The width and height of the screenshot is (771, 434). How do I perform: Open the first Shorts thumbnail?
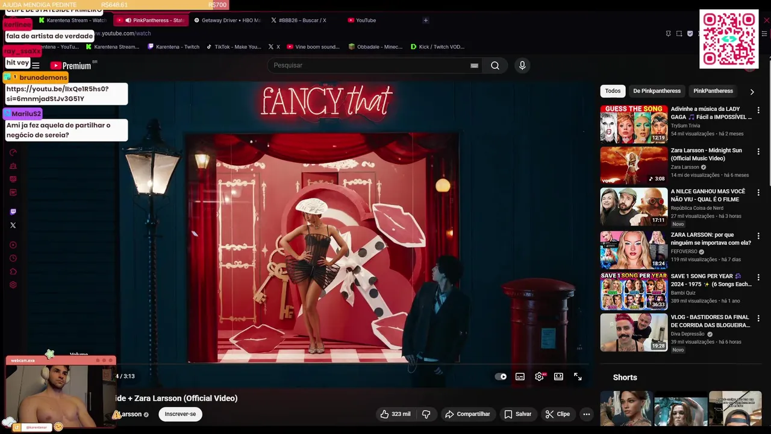[x=626, y=408]
